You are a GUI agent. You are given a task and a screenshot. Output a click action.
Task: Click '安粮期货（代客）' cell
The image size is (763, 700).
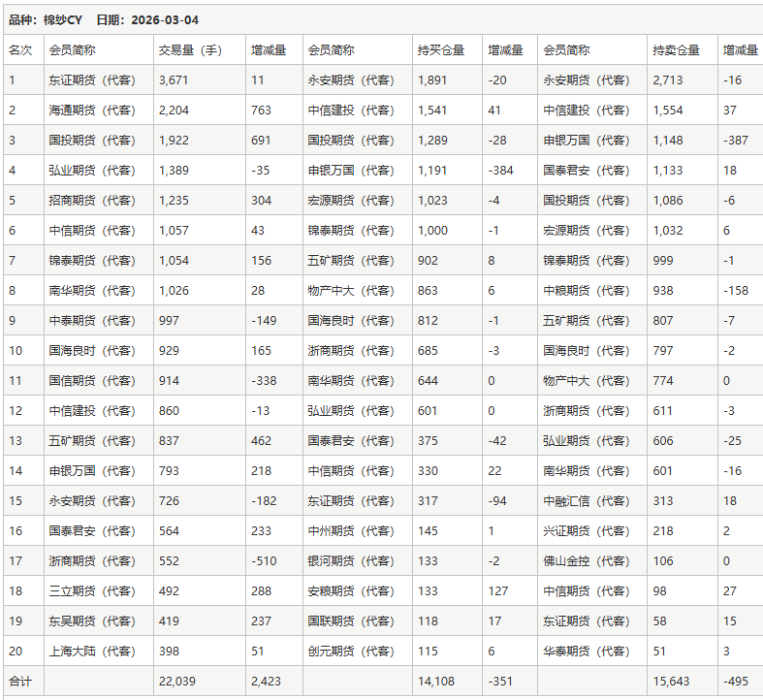click(351, 591)
